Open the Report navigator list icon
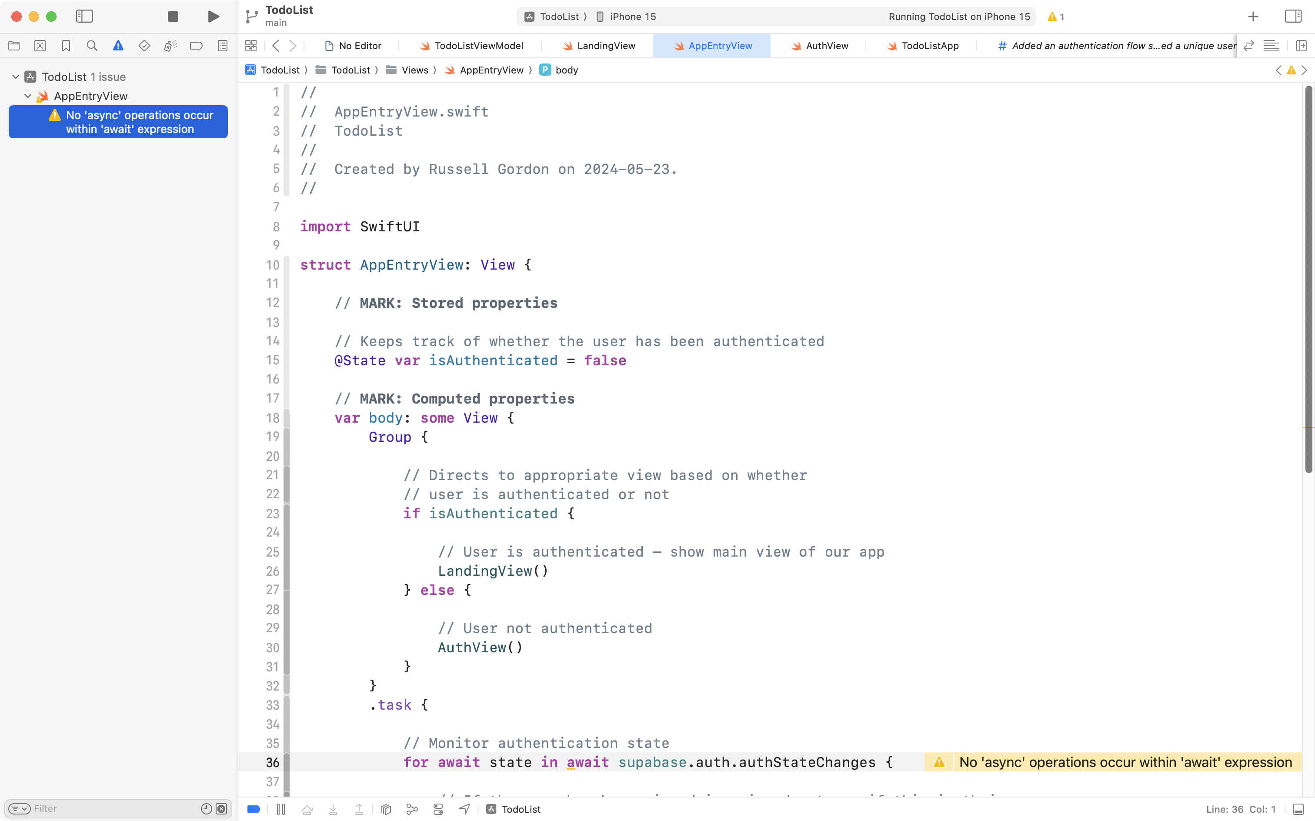This screenshot has width=1315, height=821. (x=223, y=46)
